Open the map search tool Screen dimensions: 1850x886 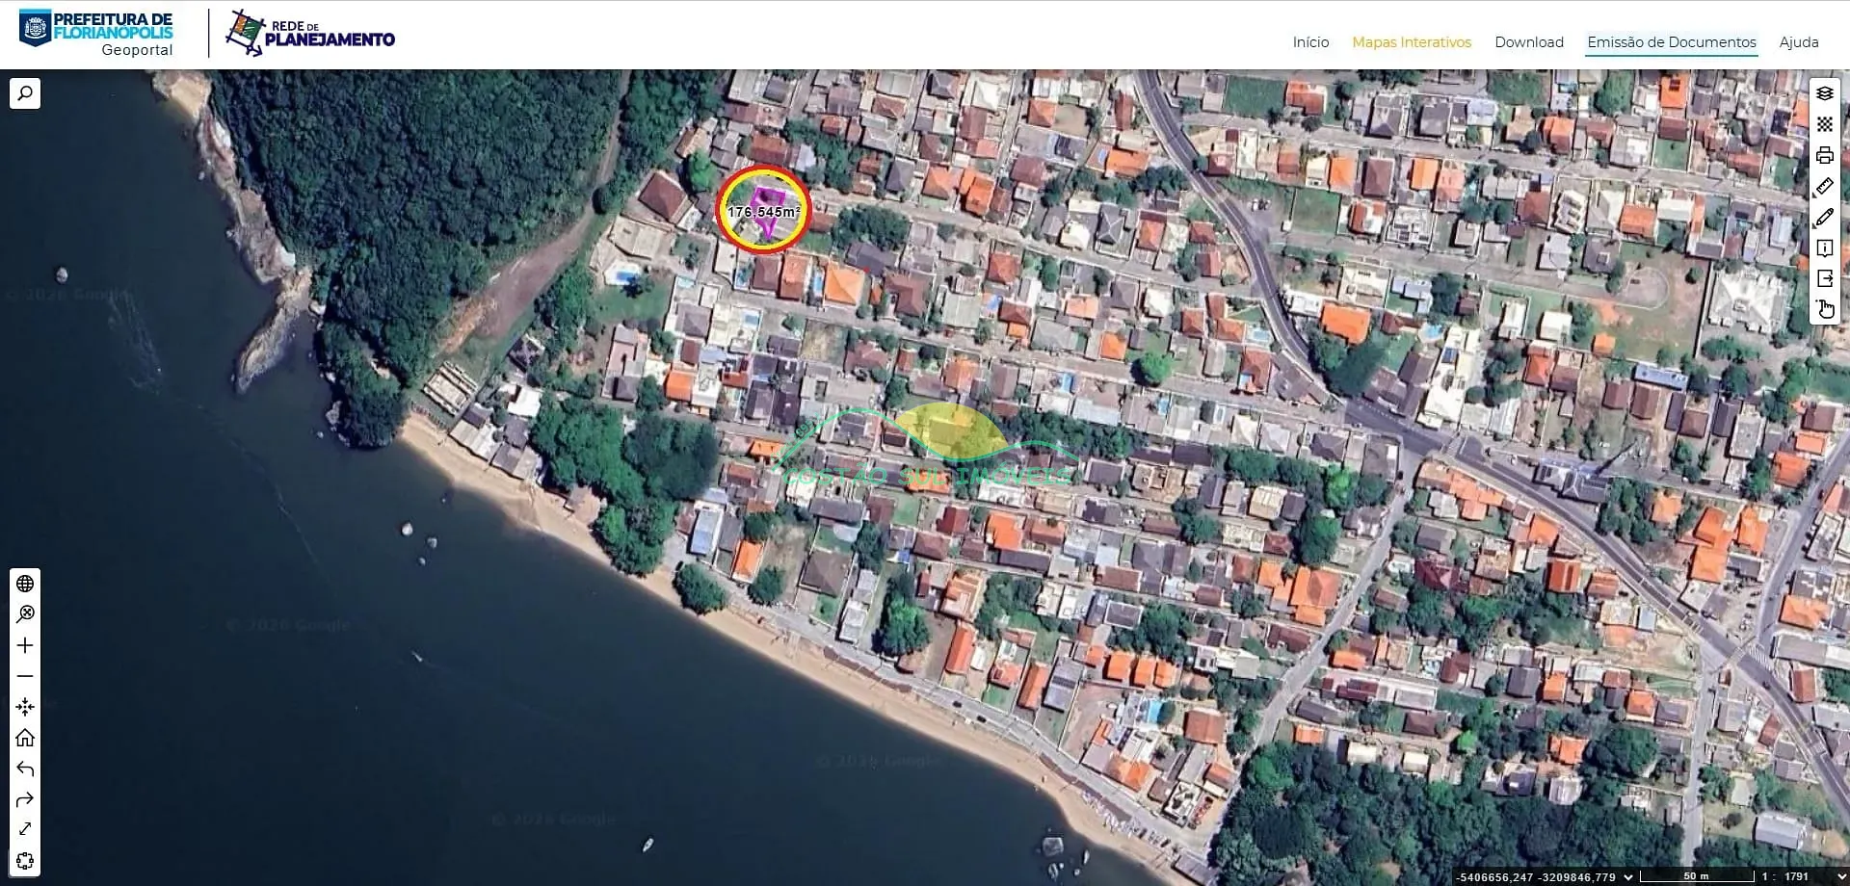pos(25,93)
